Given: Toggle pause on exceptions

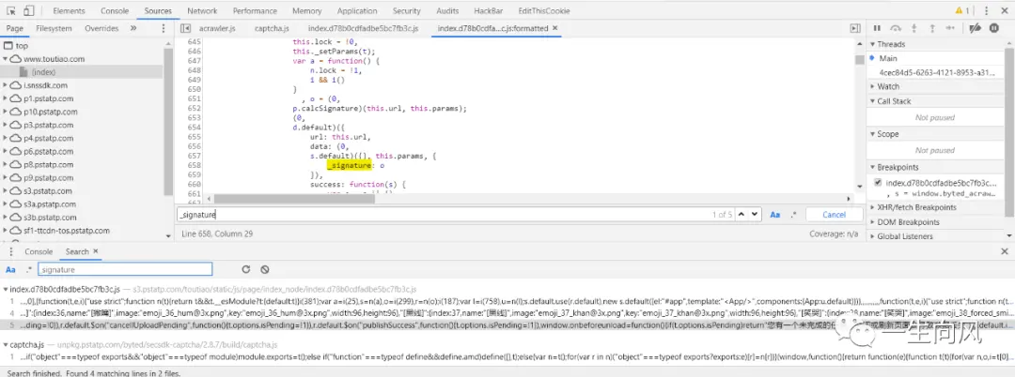Looking at the screenshot, I should pos(993,28).
